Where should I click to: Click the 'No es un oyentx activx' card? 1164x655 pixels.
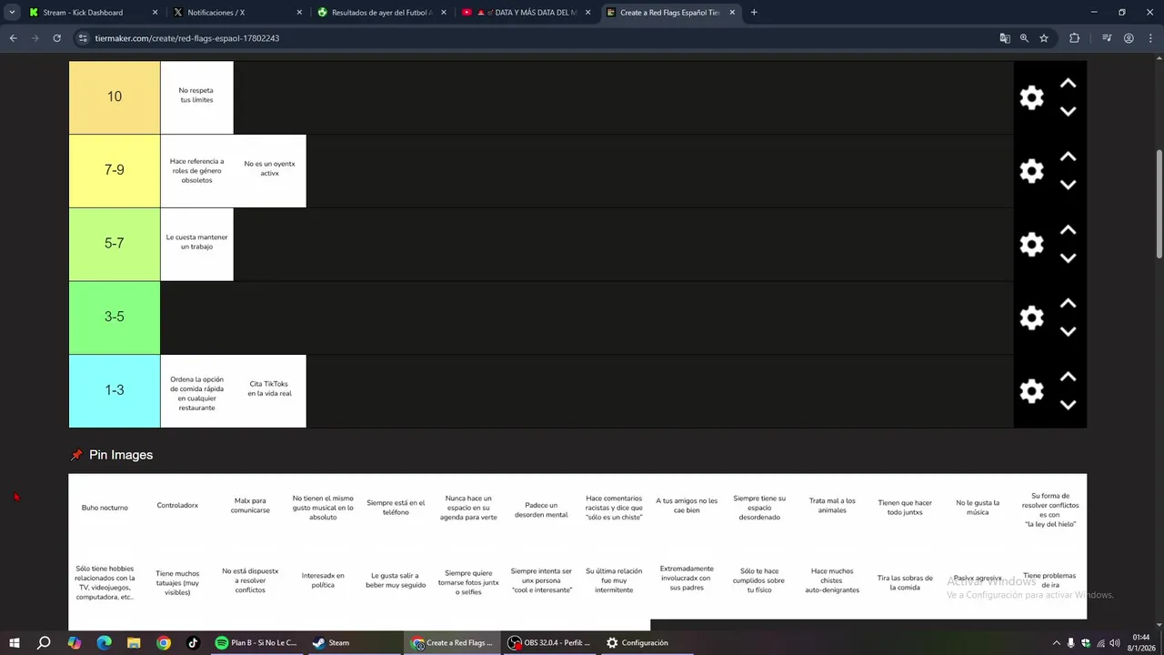click(269, 171)
